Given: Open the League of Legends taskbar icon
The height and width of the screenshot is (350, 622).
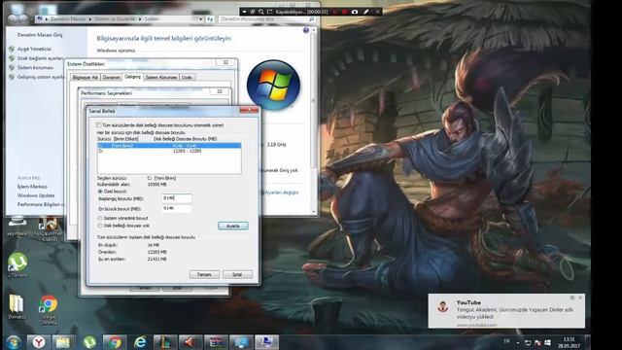Looking at the screenshot, I should (x=165, y=342).
